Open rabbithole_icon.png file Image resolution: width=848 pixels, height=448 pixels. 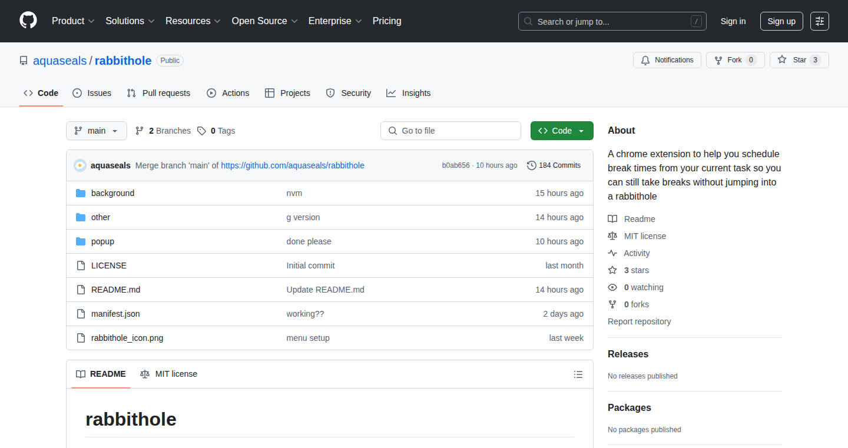click(x=127, y=338)
